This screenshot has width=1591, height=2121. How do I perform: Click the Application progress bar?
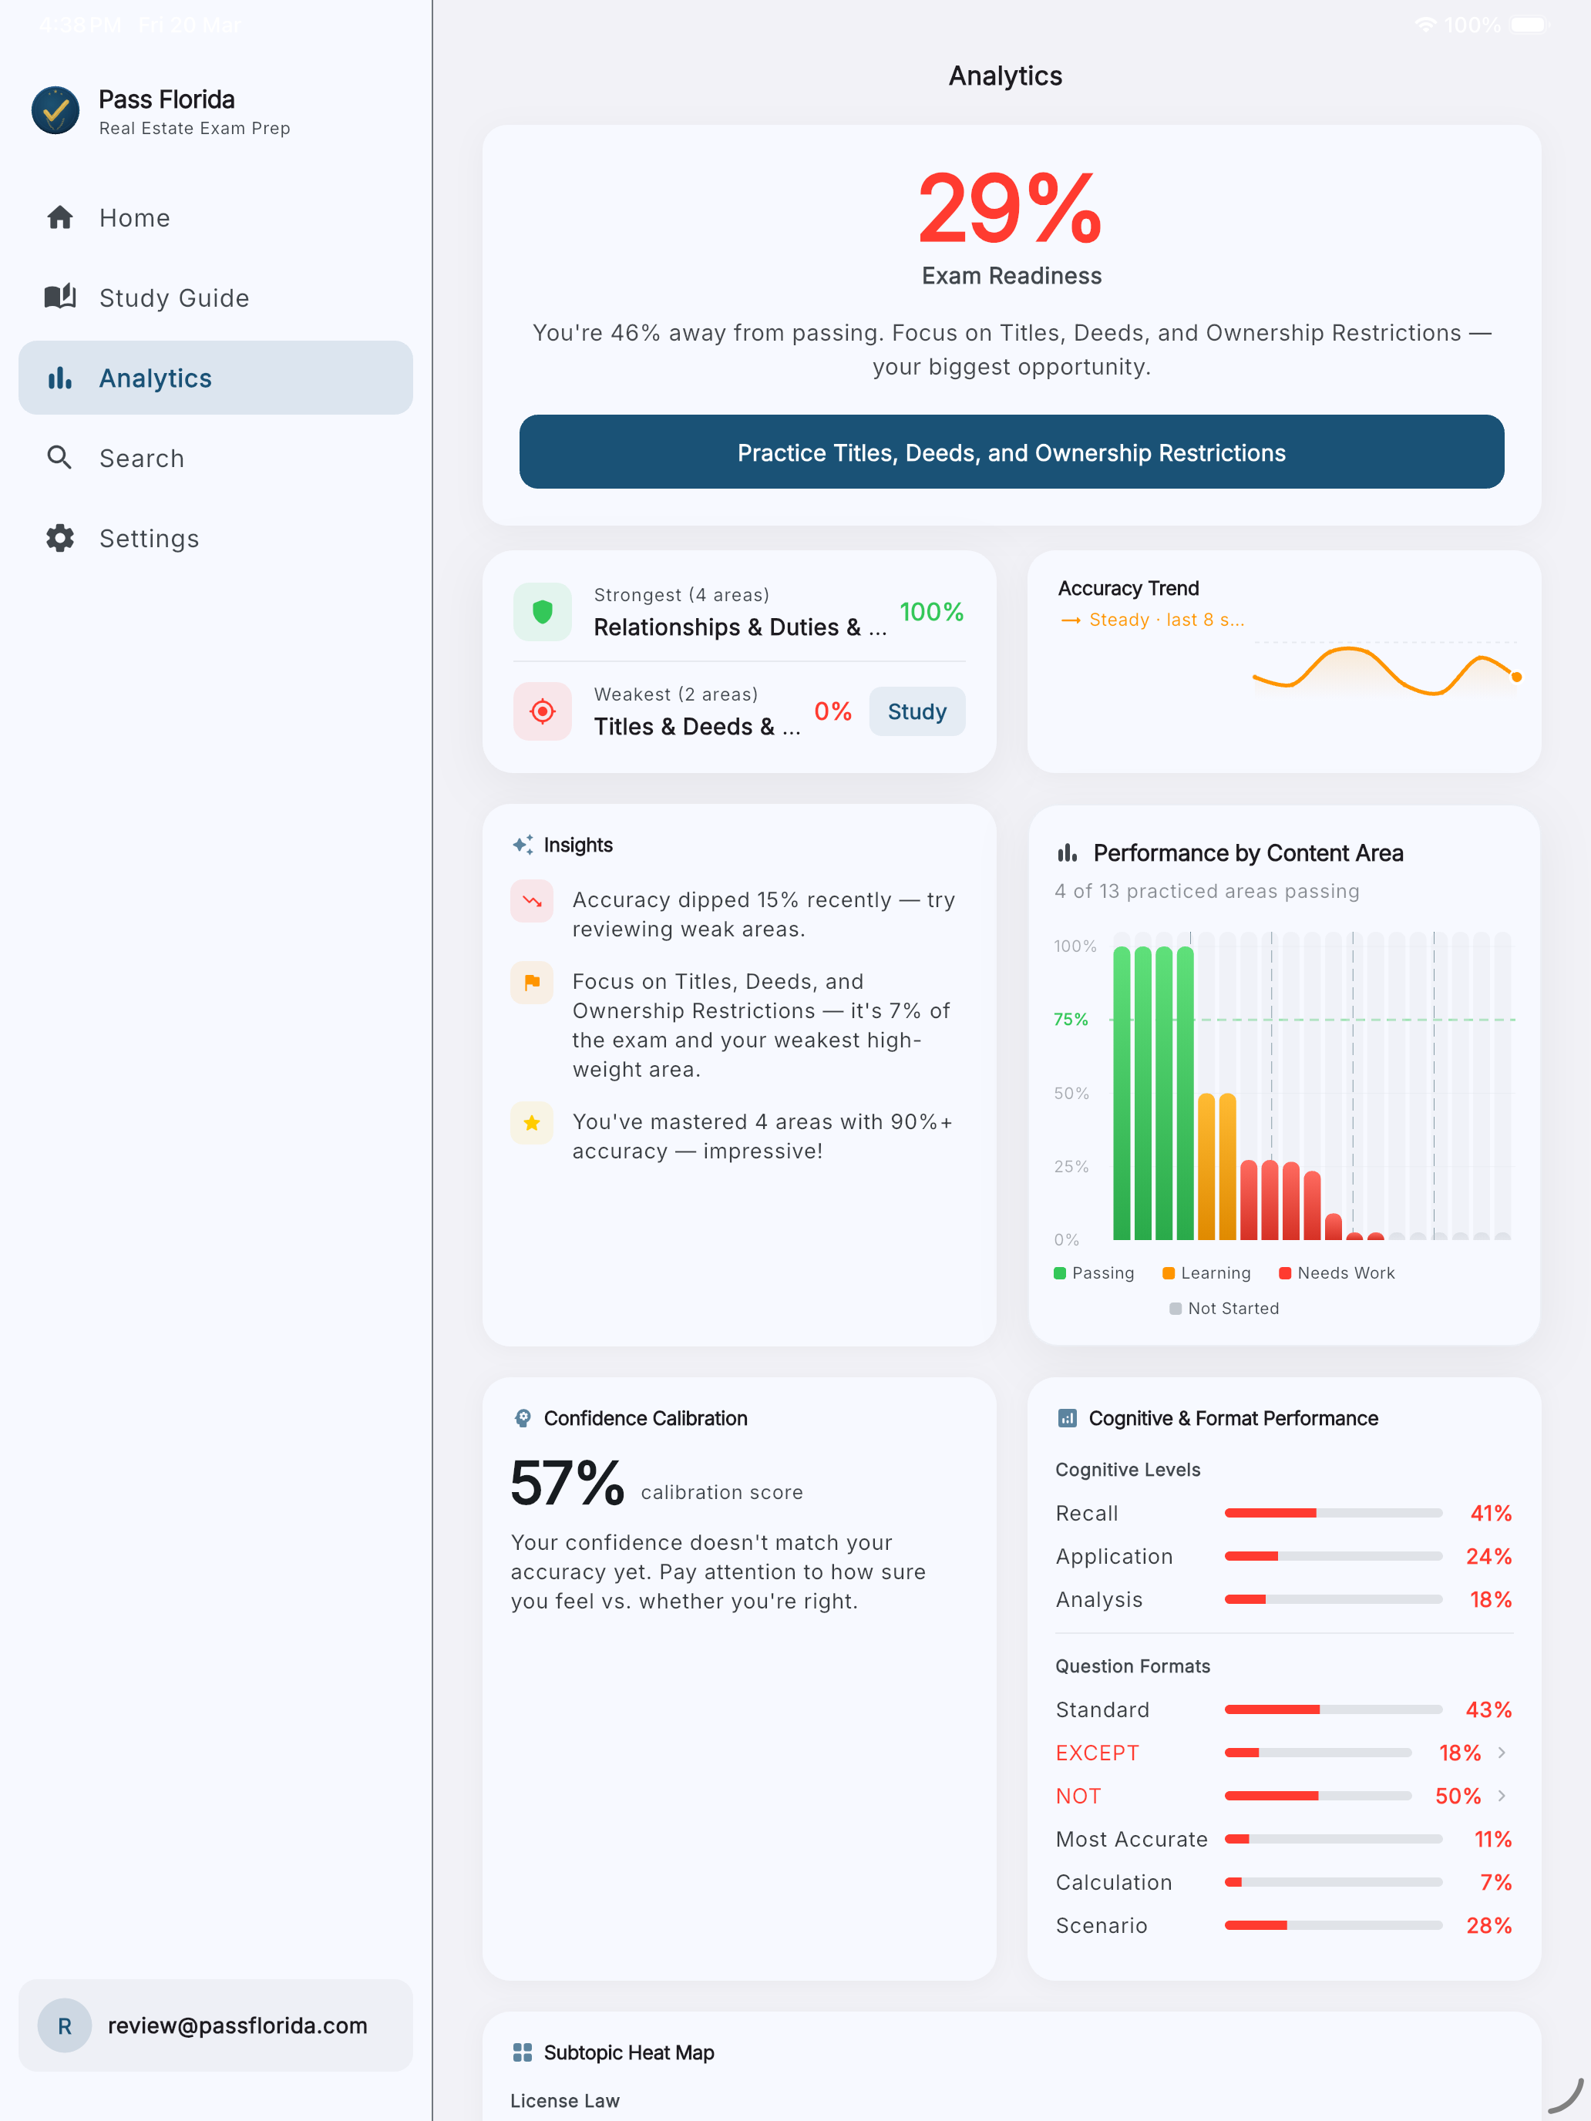[x=1333, y=1556]
